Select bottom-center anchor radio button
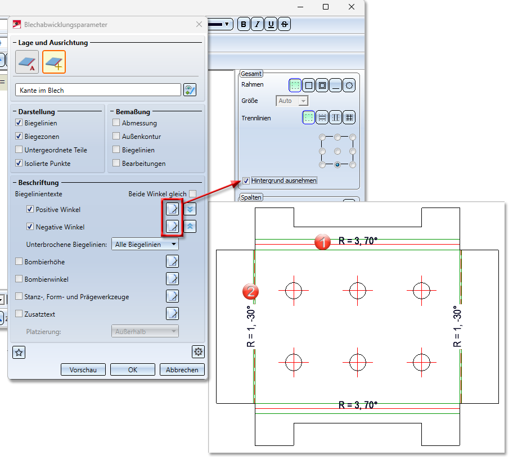The width and height of the screenshot is (513, 460). click(x=337, y=165)
